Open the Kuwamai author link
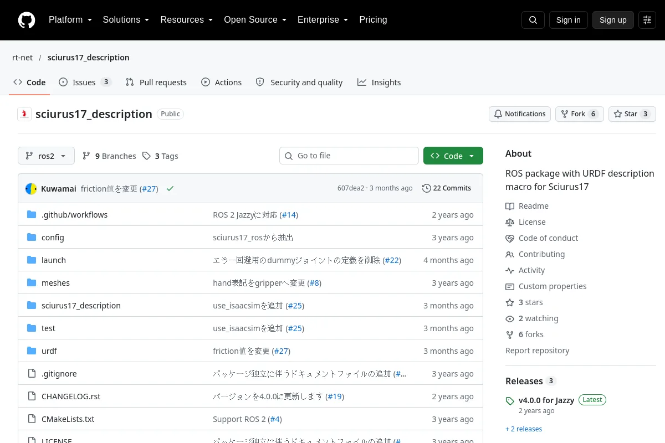665x443 pixels. (x=59, y=189)
